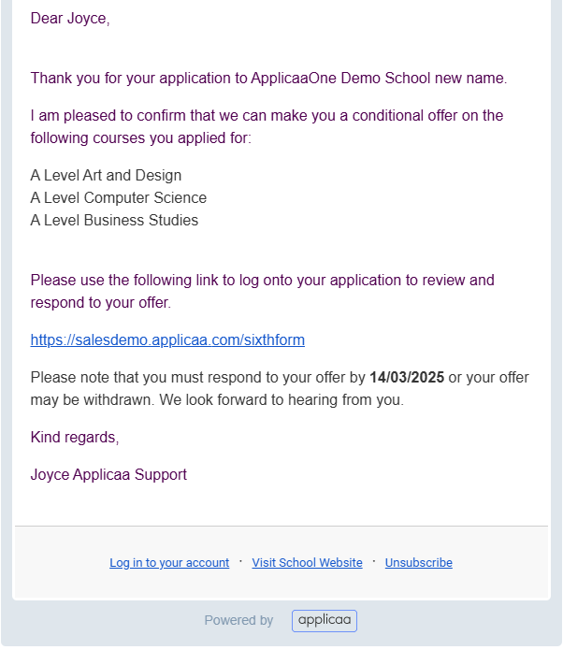Image resolution: width=563 pixels, height=650 pixels.
Task: Click the 'Please use the following link' paragraph
Action: coord(263,292)
